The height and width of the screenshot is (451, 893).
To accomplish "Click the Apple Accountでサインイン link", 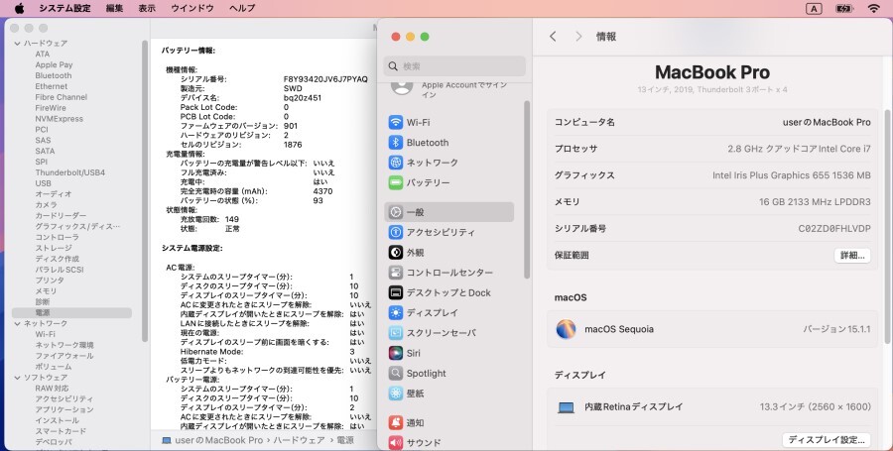I will tap(464, 90).
